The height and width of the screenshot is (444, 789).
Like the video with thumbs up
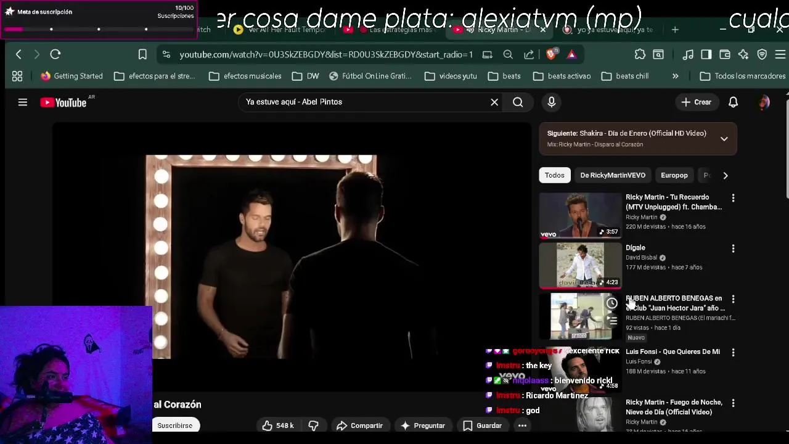tap(277, 425)
